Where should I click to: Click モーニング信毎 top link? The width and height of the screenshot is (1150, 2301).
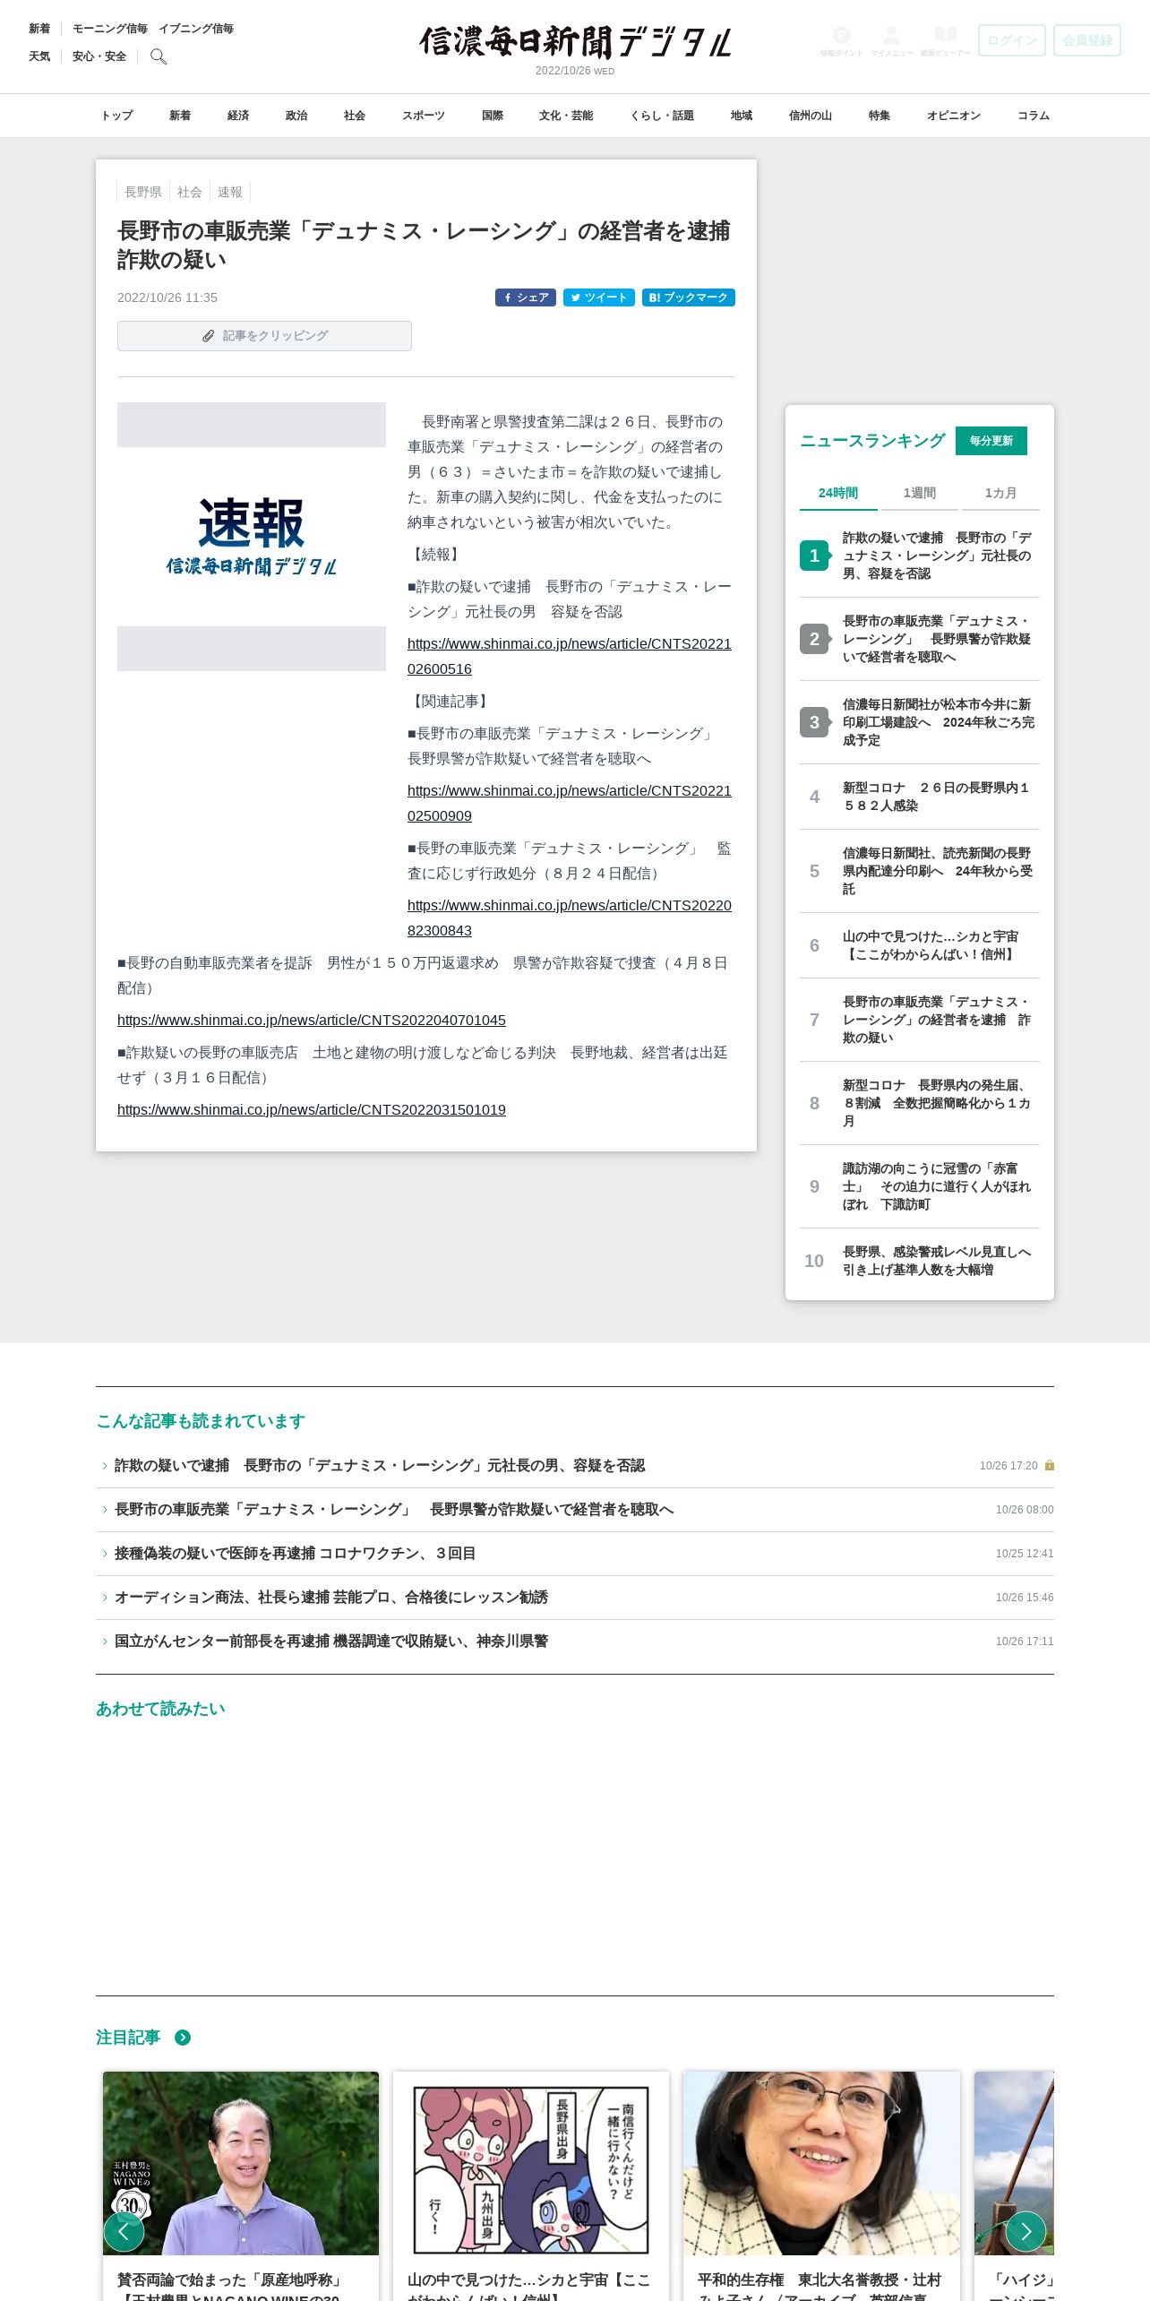(110, 29)
